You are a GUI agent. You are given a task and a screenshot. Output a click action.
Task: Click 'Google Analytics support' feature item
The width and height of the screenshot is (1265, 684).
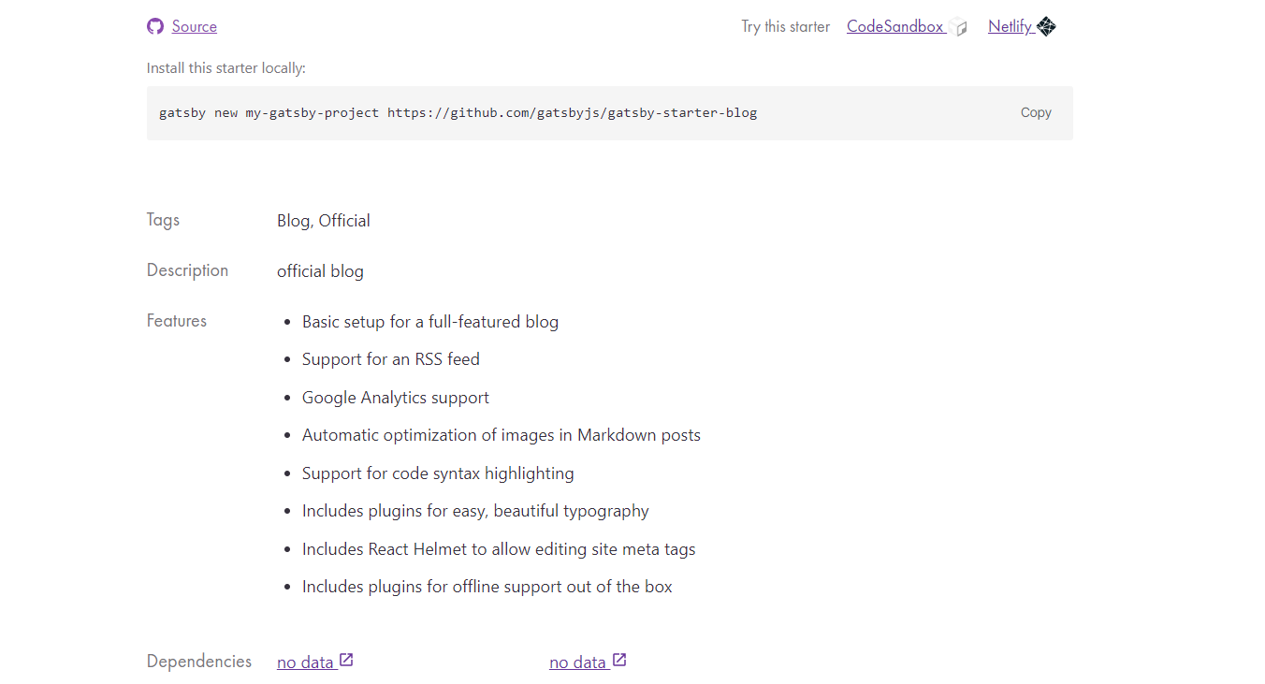[396, 398]
